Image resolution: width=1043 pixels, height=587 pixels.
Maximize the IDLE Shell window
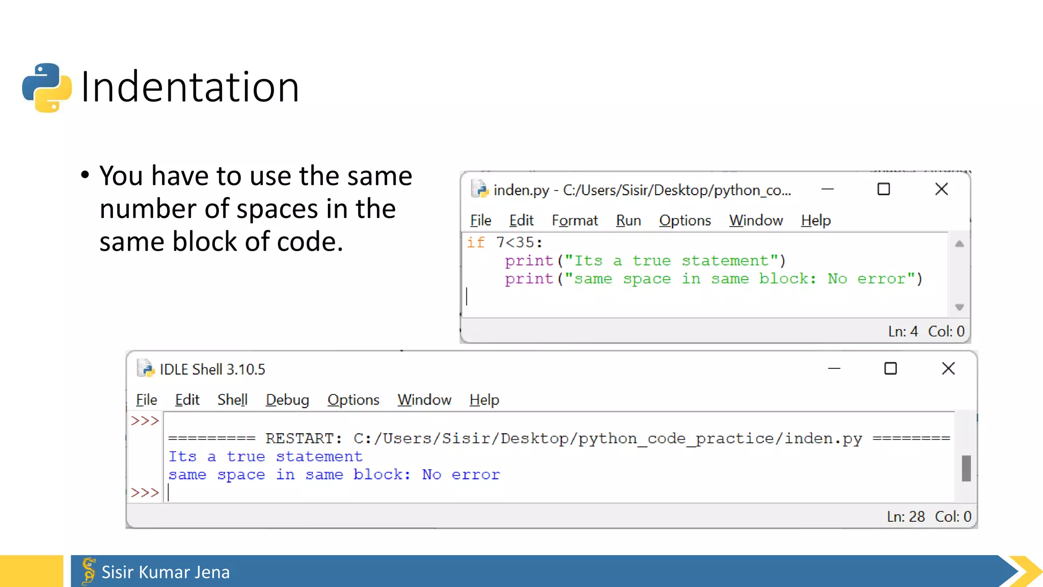(890, 368)
